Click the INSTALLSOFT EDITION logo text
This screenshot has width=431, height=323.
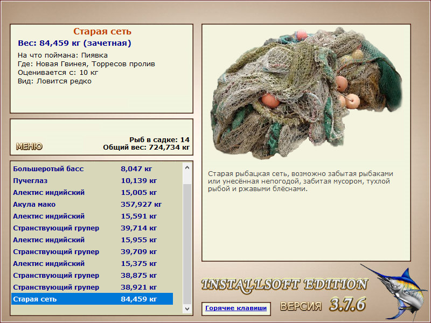[x=284, y=285]
